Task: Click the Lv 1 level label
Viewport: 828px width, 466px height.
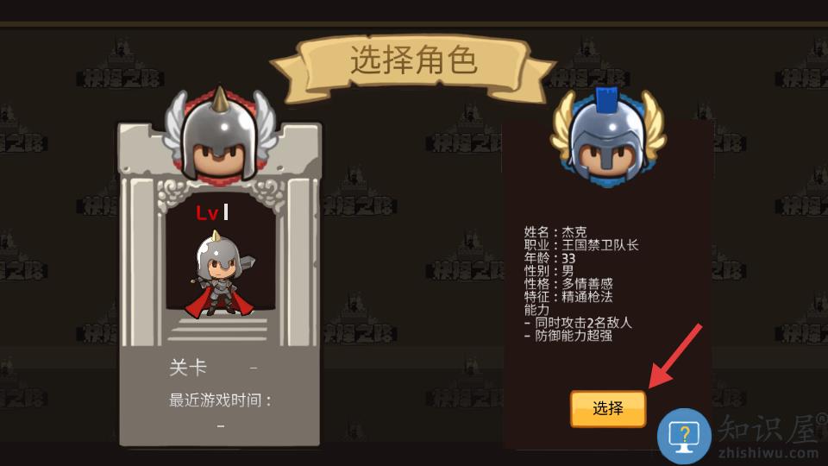Action: 212,212
